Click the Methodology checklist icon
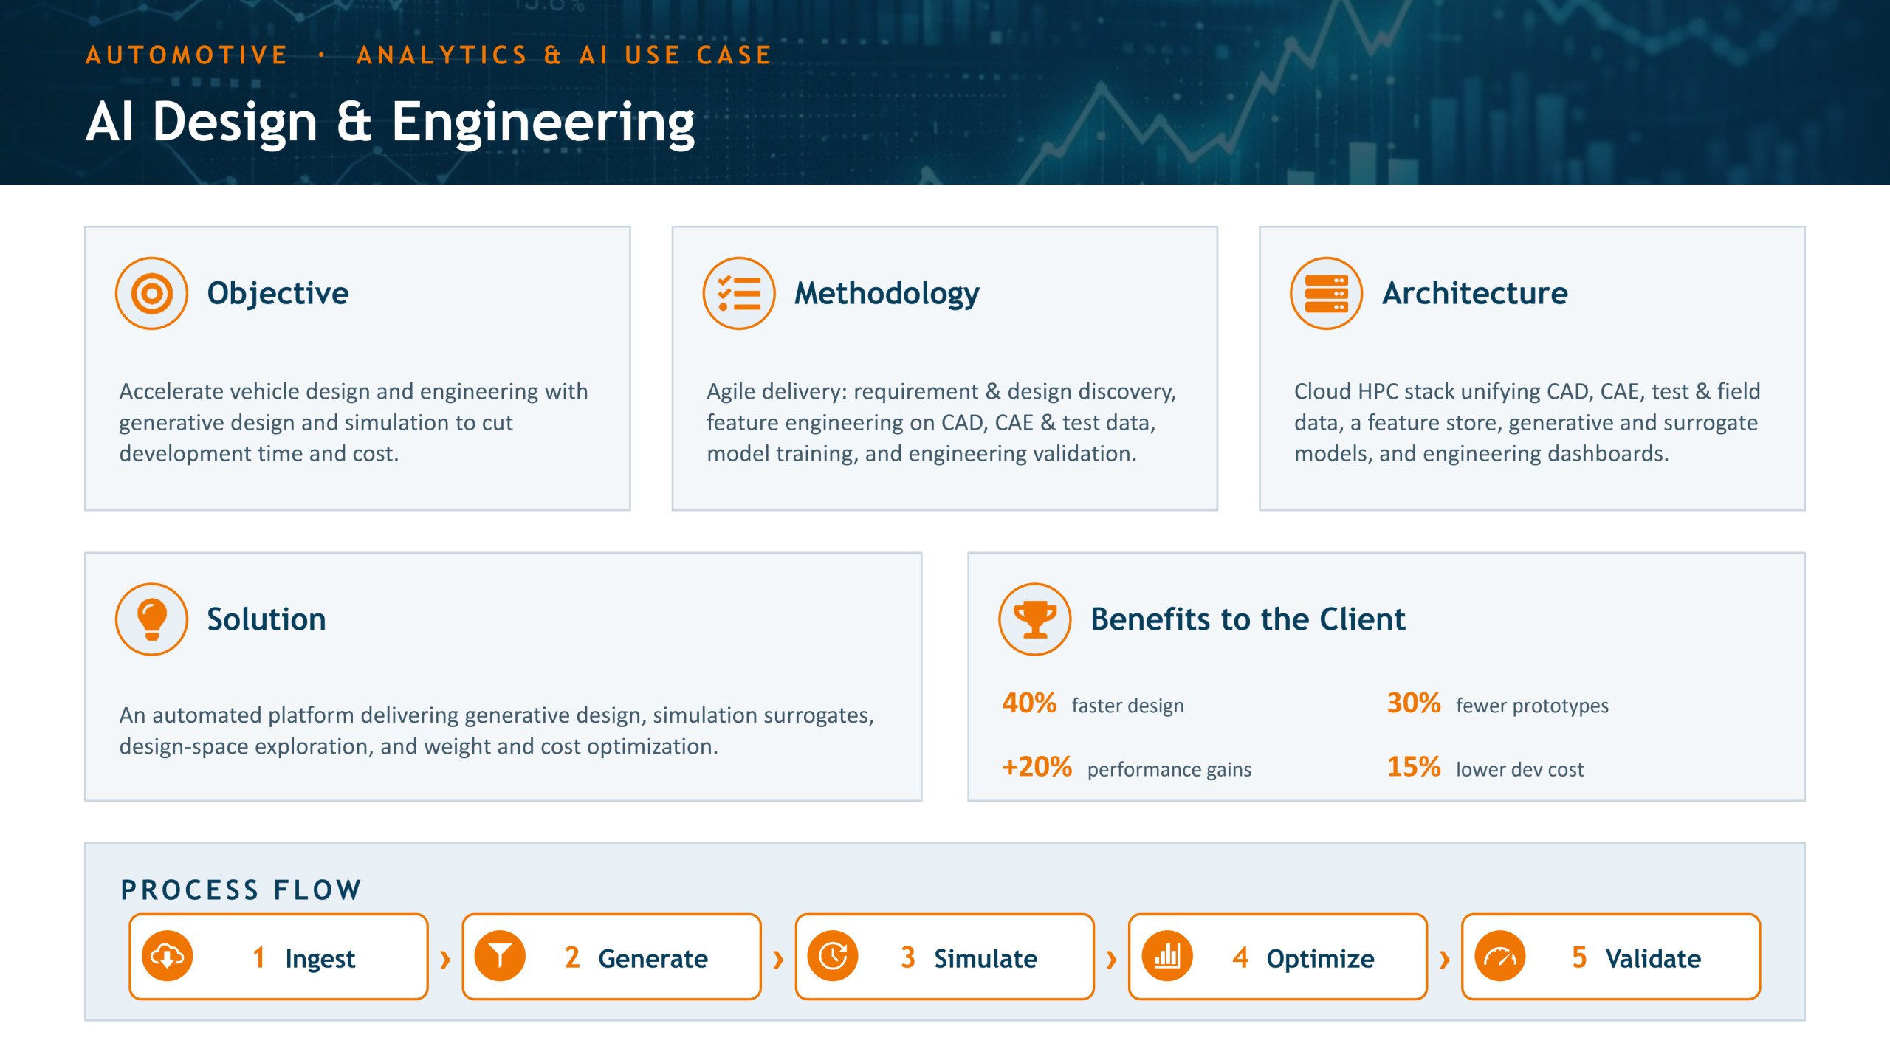1890x1063 pixels. [x=738, y=293]
